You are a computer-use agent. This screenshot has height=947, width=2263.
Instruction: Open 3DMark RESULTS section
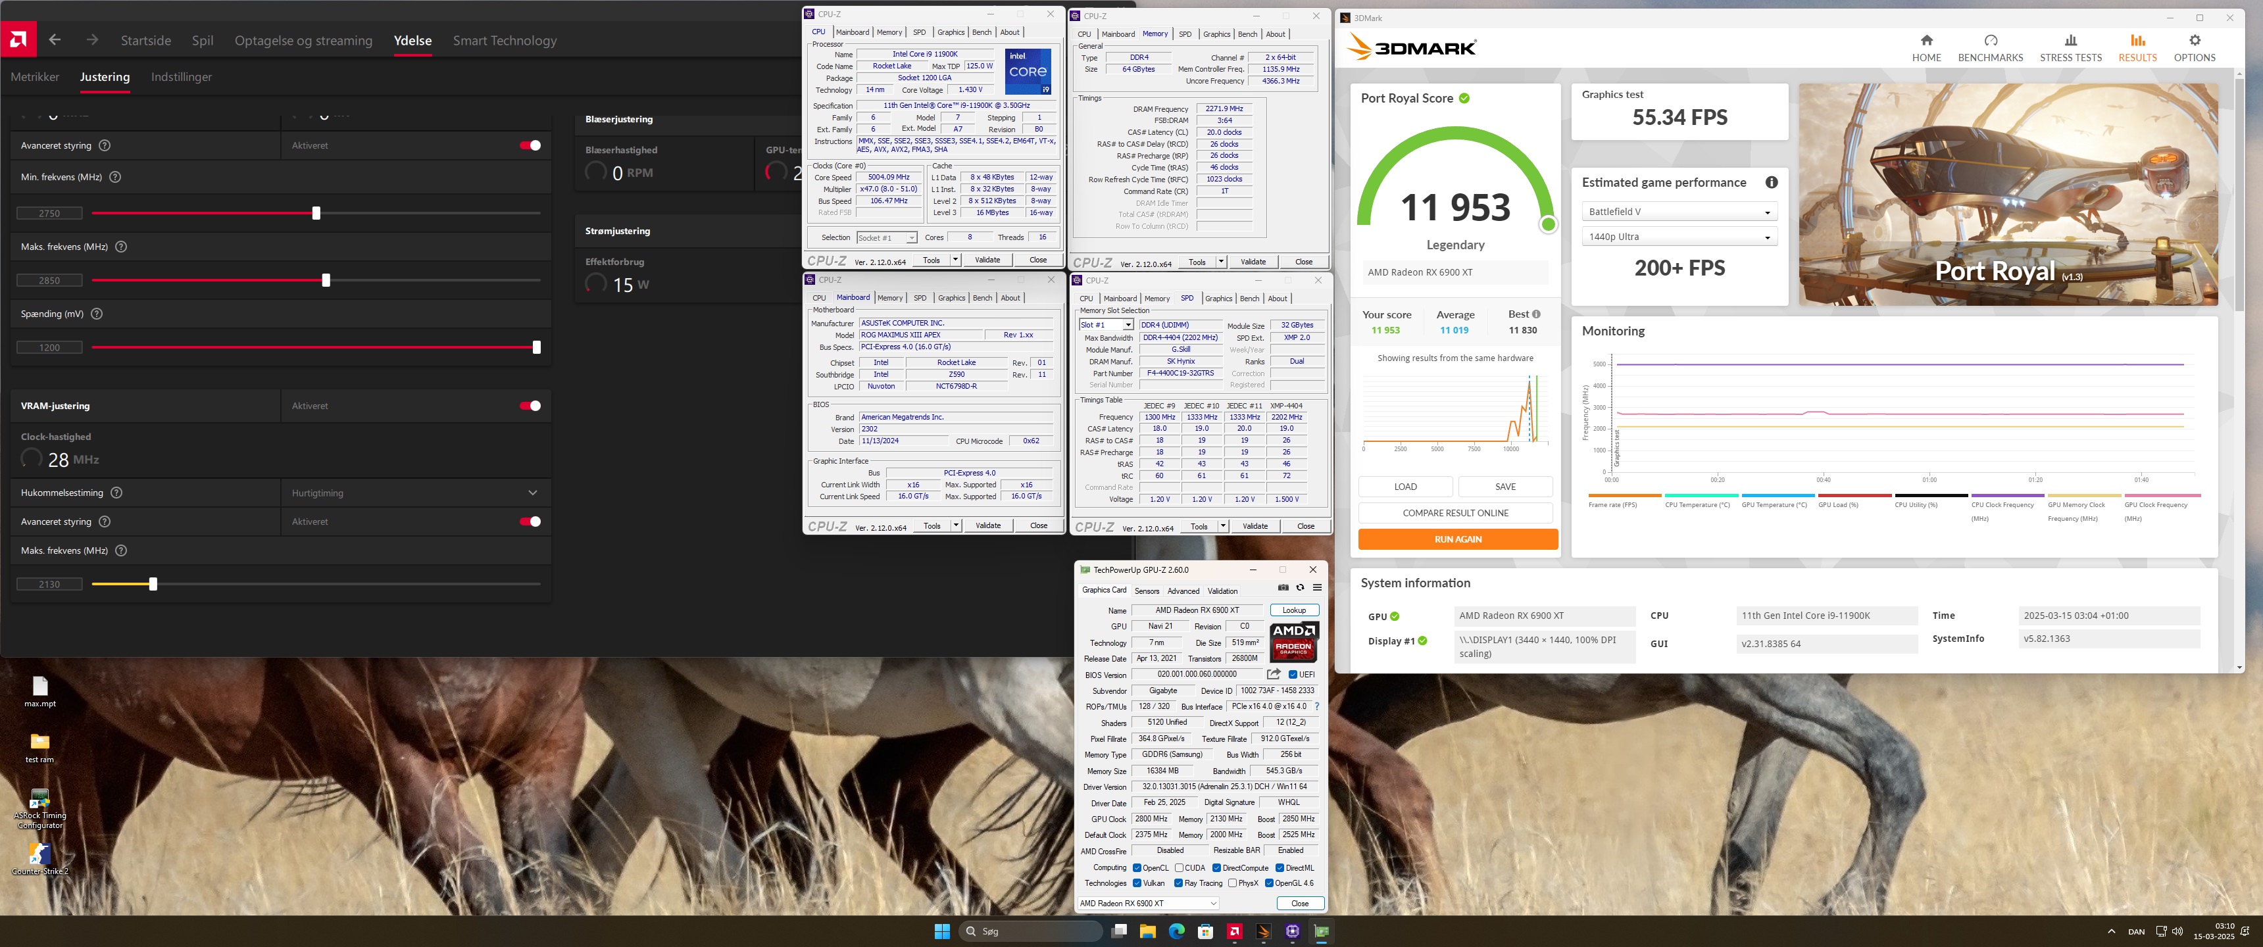pos(2137,47)
